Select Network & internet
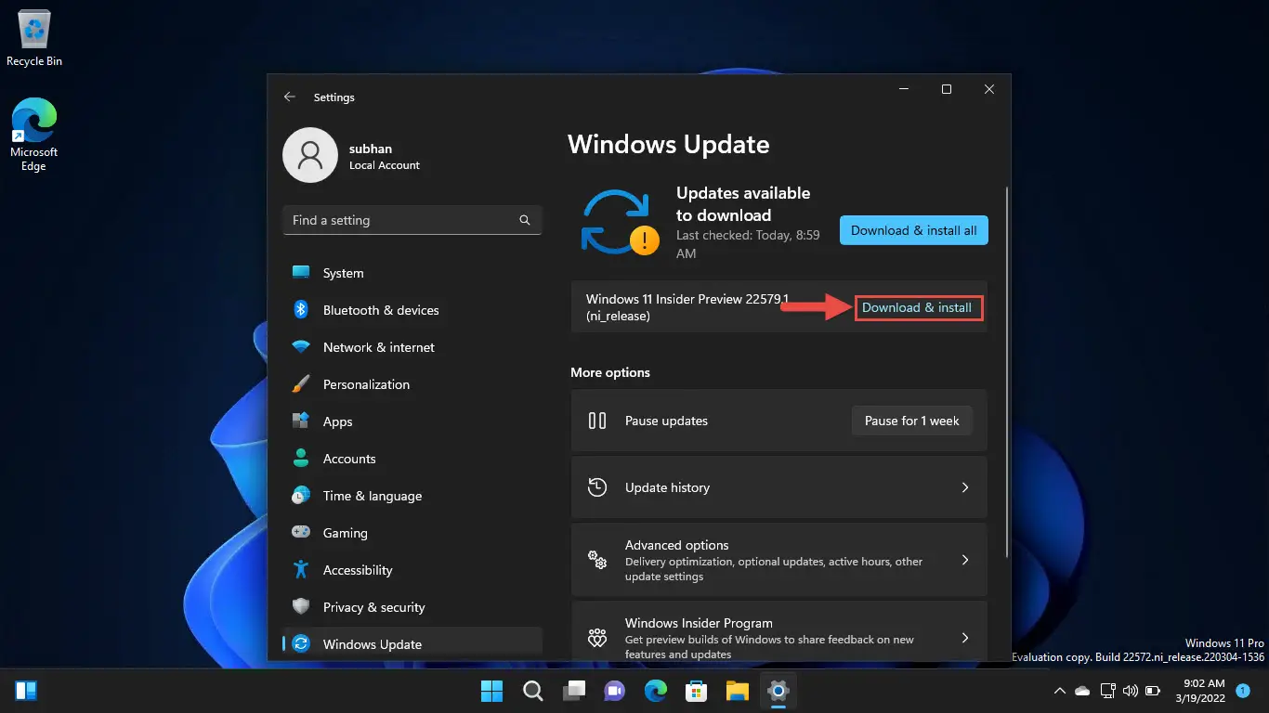 coord(412,347)
